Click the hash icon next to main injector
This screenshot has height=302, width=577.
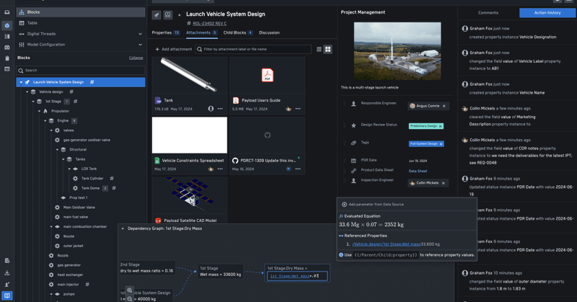pos(87,284)
